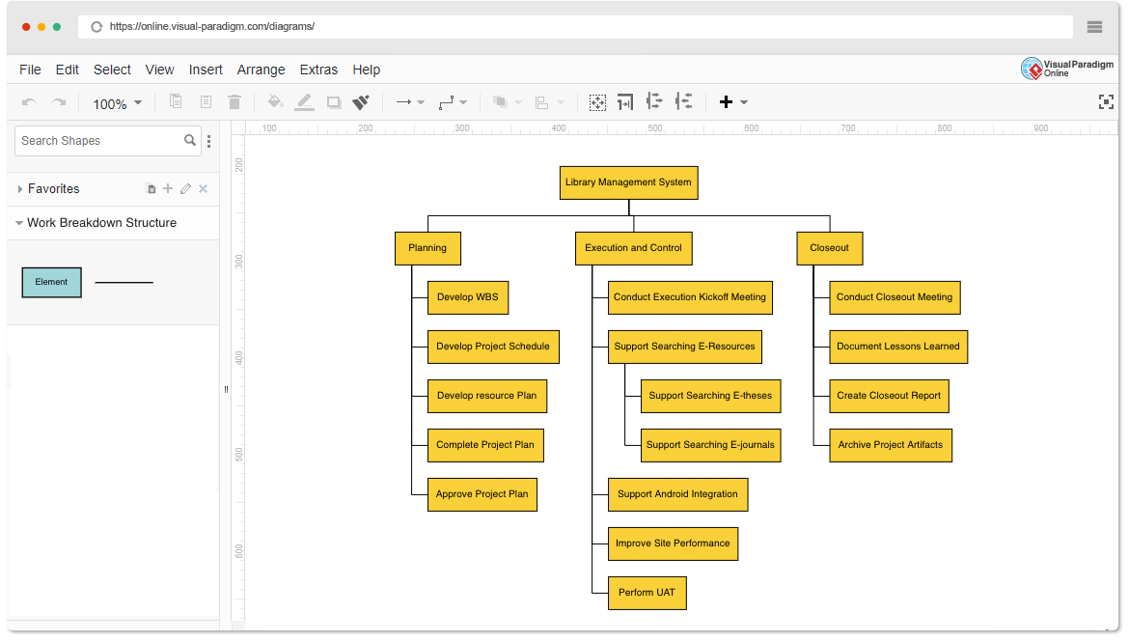Select the Closeout node
Viewport: 1129px width, 642px height.
[830, 248]
